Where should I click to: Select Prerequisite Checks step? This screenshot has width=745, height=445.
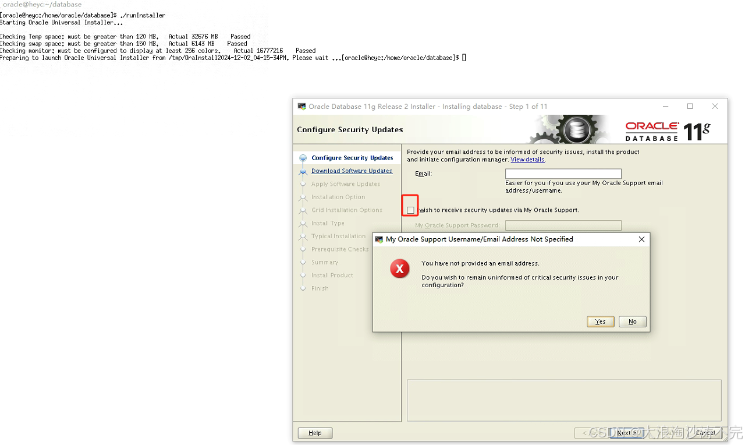340,249
